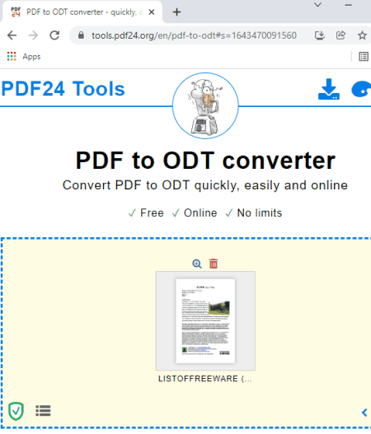Click the PDF to ODT converter heading
Image resolution: width=371 pixels, height=434 pixels.
(205, 161)
